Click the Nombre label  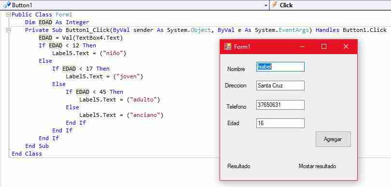(x=236, y=69)
